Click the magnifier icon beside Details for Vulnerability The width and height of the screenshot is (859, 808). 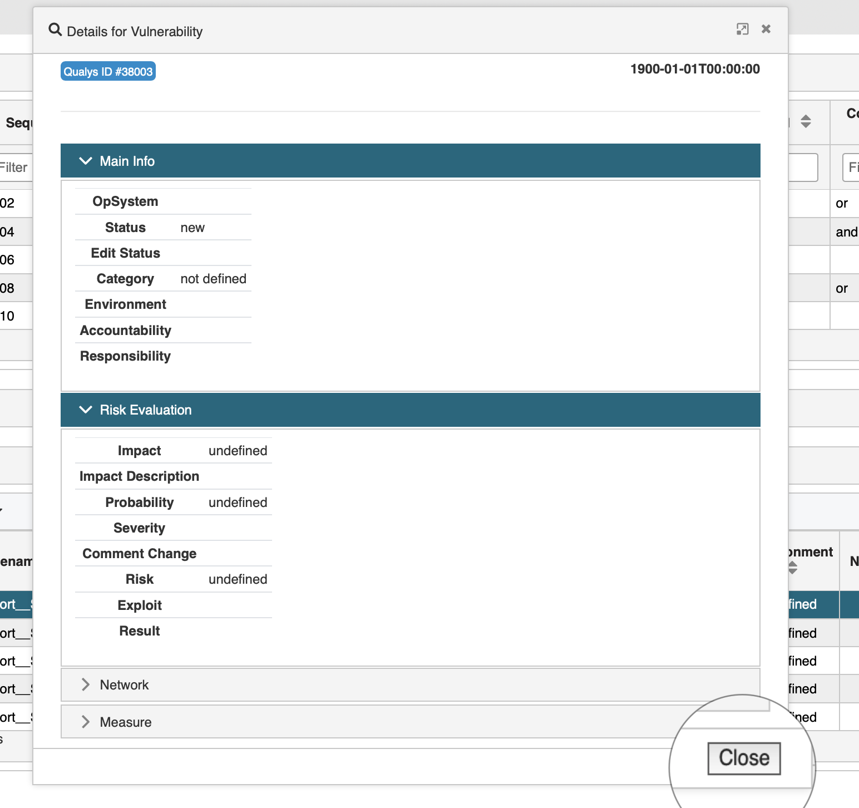[x=55, y=29]
